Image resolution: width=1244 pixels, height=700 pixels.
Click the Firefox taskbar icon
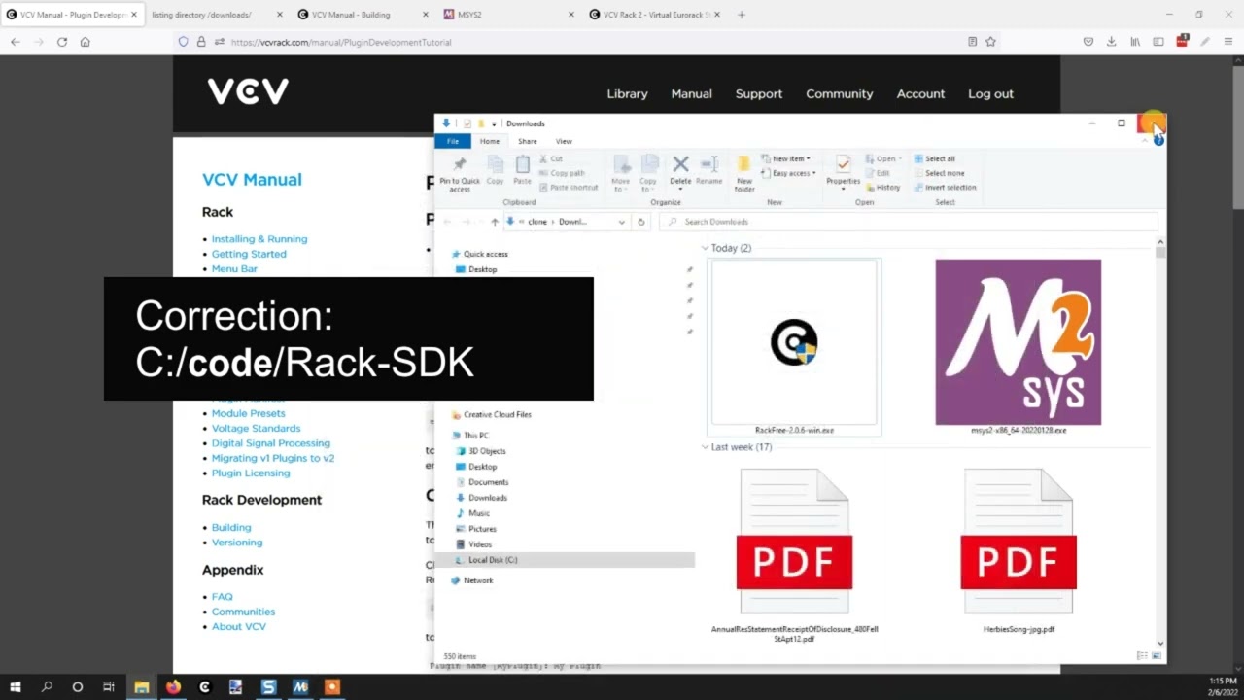[x=173, y=687]
